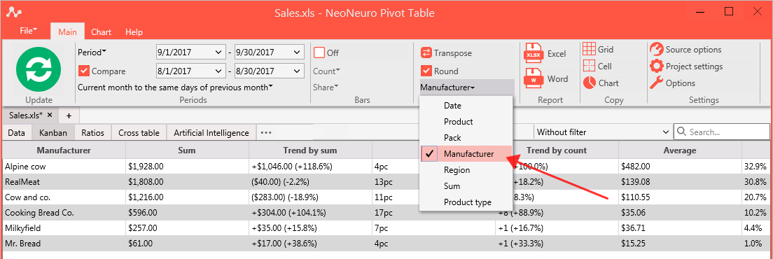The image size is (773, 259).
Task: Expand the 9/1/2017 start date dropdown
Action: (218, 52)
